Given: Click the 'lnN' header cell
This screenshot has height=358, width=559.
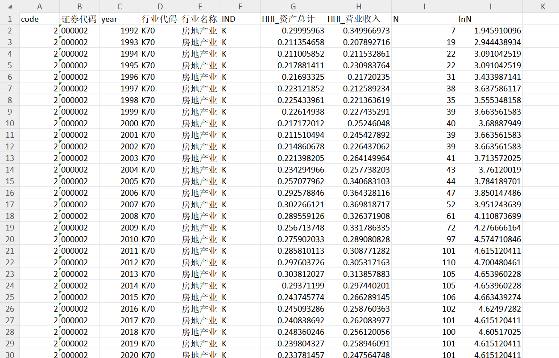Looking at the screenshot, I should (x=490, y=19).
